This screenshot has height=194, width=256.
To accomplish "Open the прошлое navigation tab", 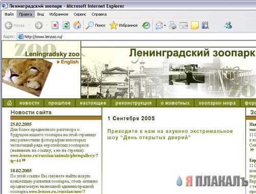I will 59,103.
